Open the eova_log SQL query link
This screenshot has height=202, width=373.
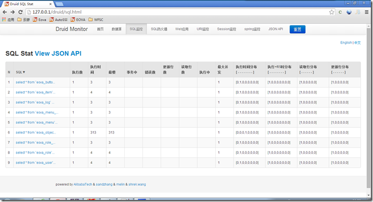click(x=35, y=102)
